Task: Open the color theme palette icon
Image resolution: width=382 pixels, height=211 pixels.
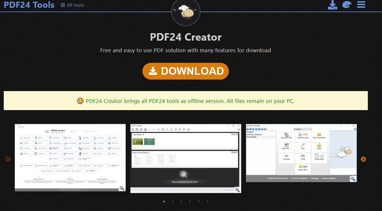Action: tap(347, 5)
